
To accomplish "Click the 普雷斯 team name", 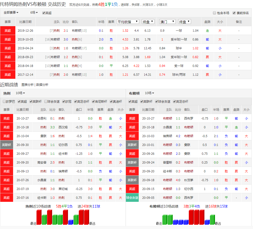I will coord(167,162).
